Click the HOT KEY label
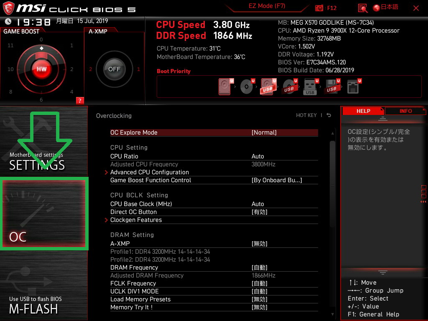This screenshot has width=428, height=321. pos(306,115)
